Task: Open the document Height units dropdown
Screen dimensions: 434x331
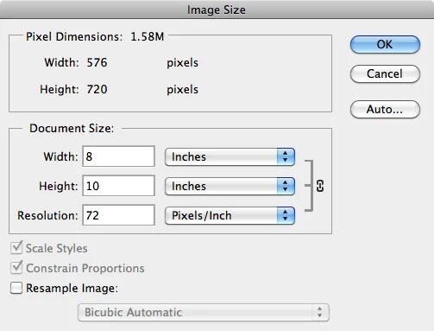Action: [230, 187]
